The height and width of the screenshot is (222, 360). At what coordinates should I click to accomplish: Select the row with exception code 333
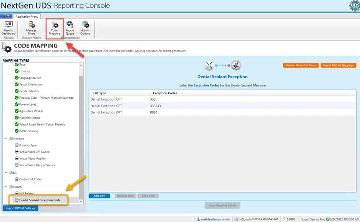(x=222, y=99)
